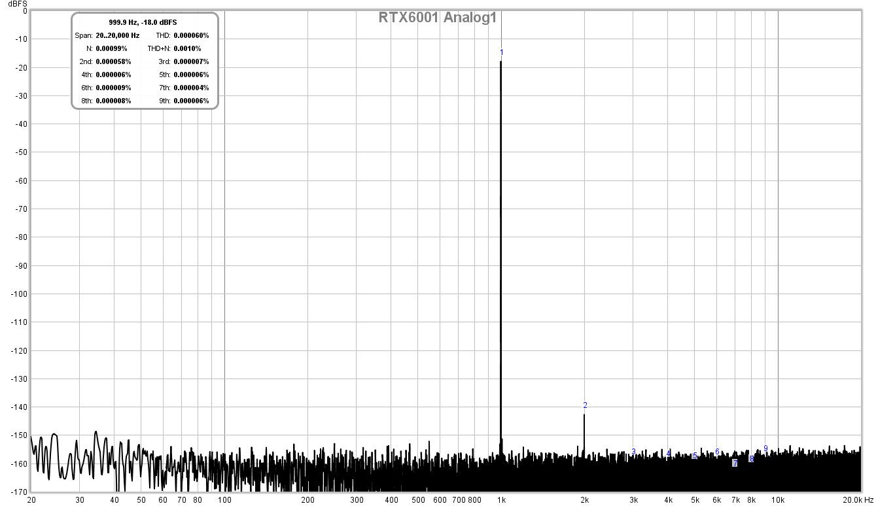Click the 100 label on the frequency axis
876x506 pixels.
coord(224,500)
